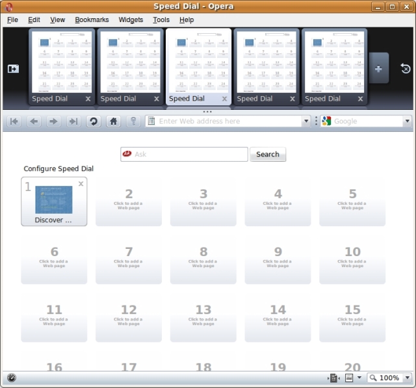This screenshot has height=388, width=416.
Task: Open the Wand password manager
Action: pyautogui.click(x=133, y=122)
